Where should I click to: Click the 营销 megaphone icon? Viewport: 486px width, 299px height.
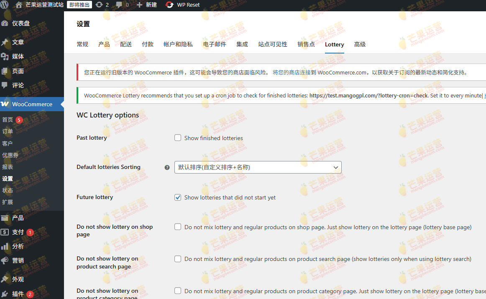(x=5, y=261)
